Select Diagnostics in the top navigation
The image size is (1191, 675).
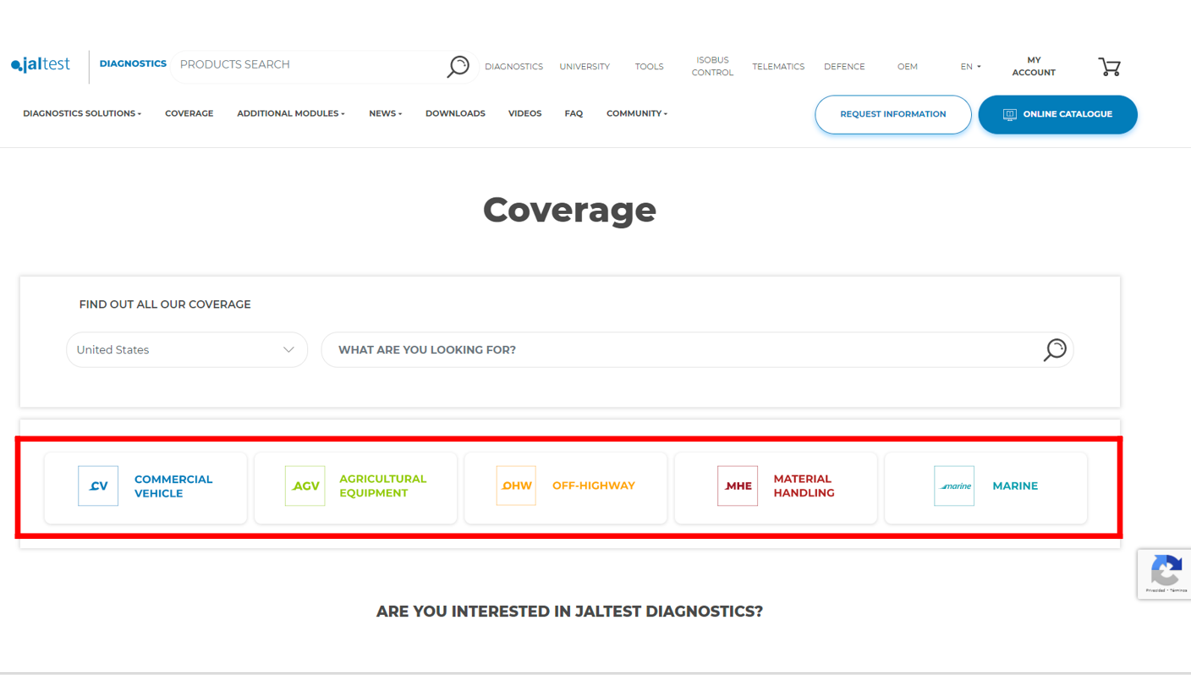click(513, 67)
